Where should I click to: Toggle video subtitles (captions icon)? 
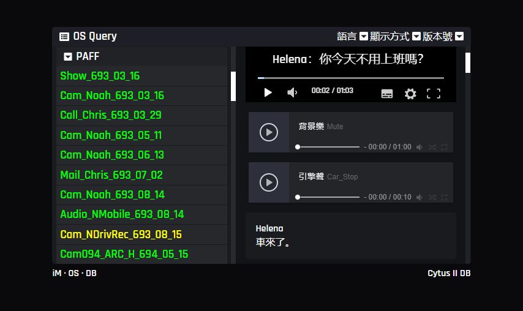[x=387, y=94]
